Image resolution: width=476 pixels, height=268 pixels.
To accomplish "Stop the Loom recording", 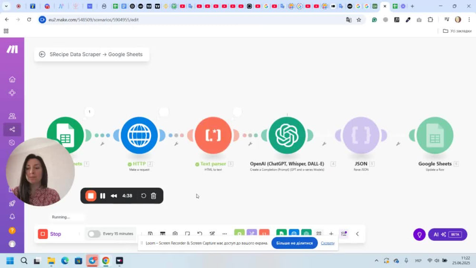I will click(x=90, y=196).
